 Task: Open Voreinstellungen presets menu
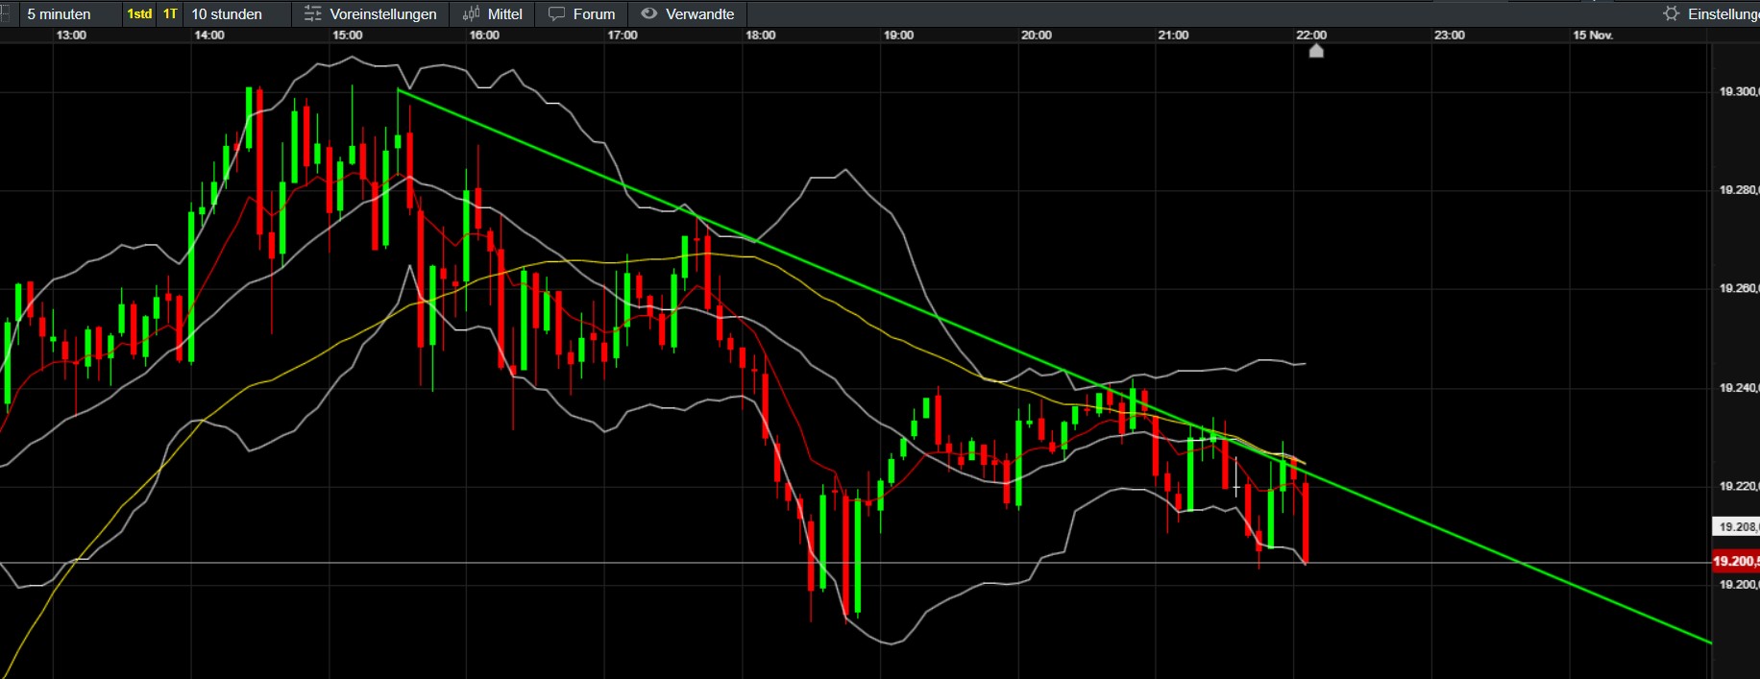[x=382, y=13]
